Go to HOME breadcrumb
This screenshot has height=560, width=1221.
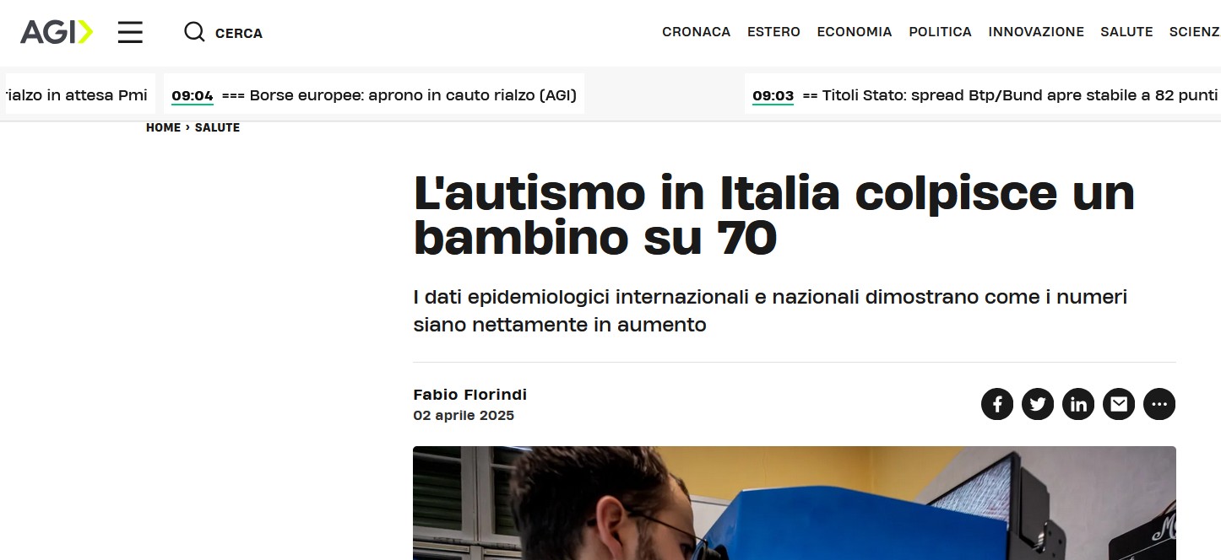click(163, 127)
